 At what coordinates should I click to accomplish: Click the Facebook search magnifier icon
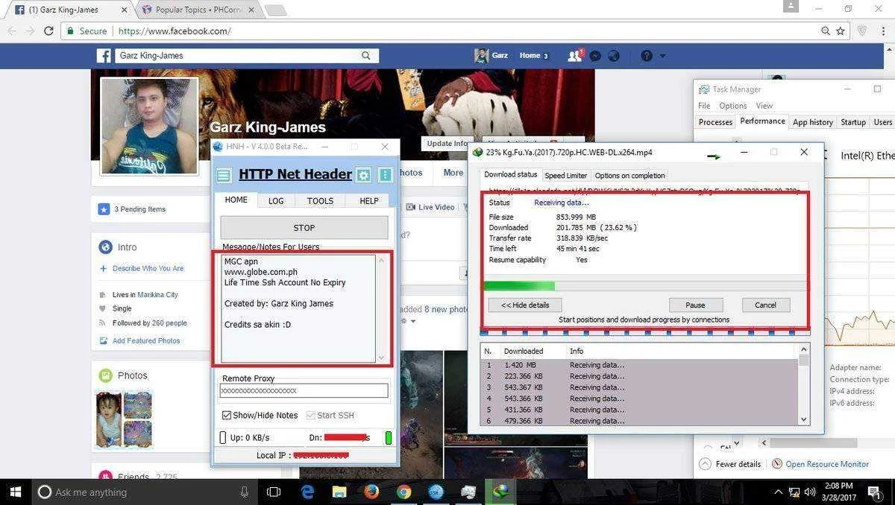[366, 56]
